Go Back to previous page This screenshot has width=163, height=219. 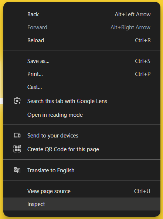(82, 14)
